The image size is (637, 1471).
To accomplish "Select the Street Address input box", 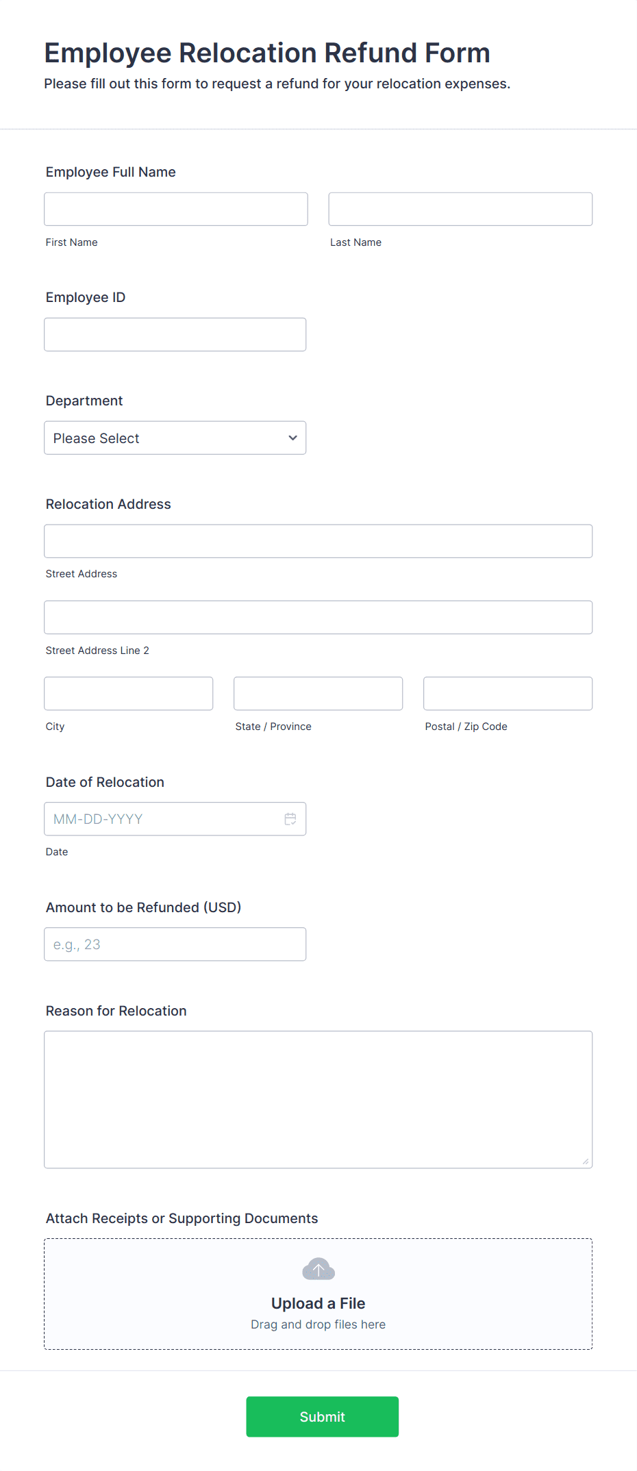I will click(x=318, y=542).
